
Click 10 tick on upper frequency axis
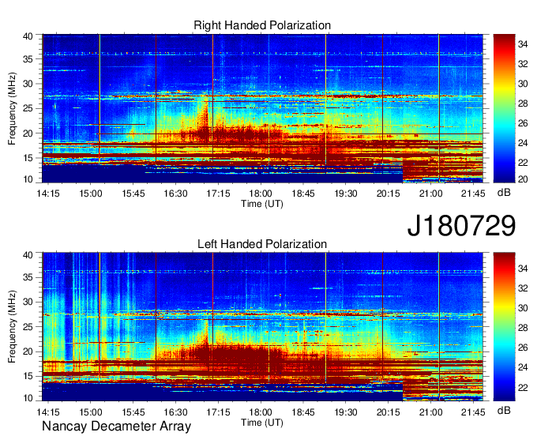(x=28, y=179)
